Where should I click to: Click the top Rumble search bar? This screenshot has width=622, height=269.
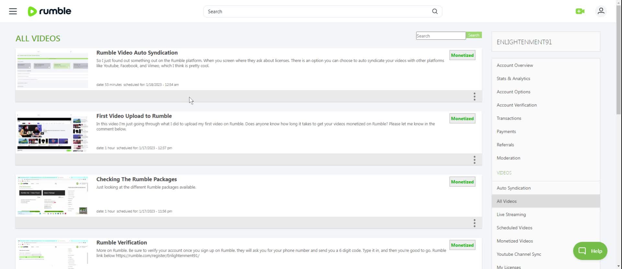[317, 12]
